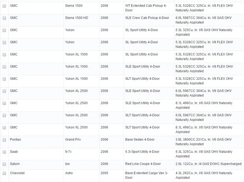Click the 'GMC' make in the Sierra 1500 HD row
Screen dimensions: 244x182
point(14,18)
